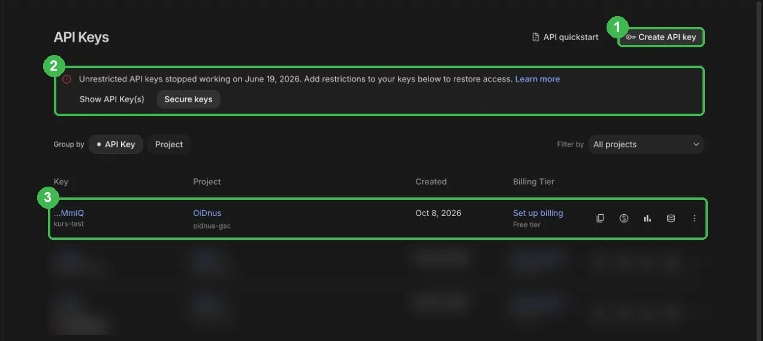Open the OiDnus project link
This screenshot has width=763, height=341.
click(x=207, y=213)
